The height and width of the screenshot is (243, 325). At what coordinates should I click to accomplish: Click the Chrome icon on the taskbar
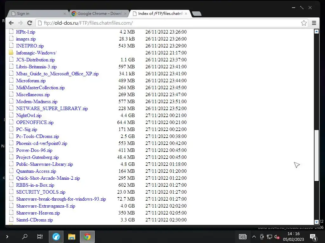pos(87,237)
